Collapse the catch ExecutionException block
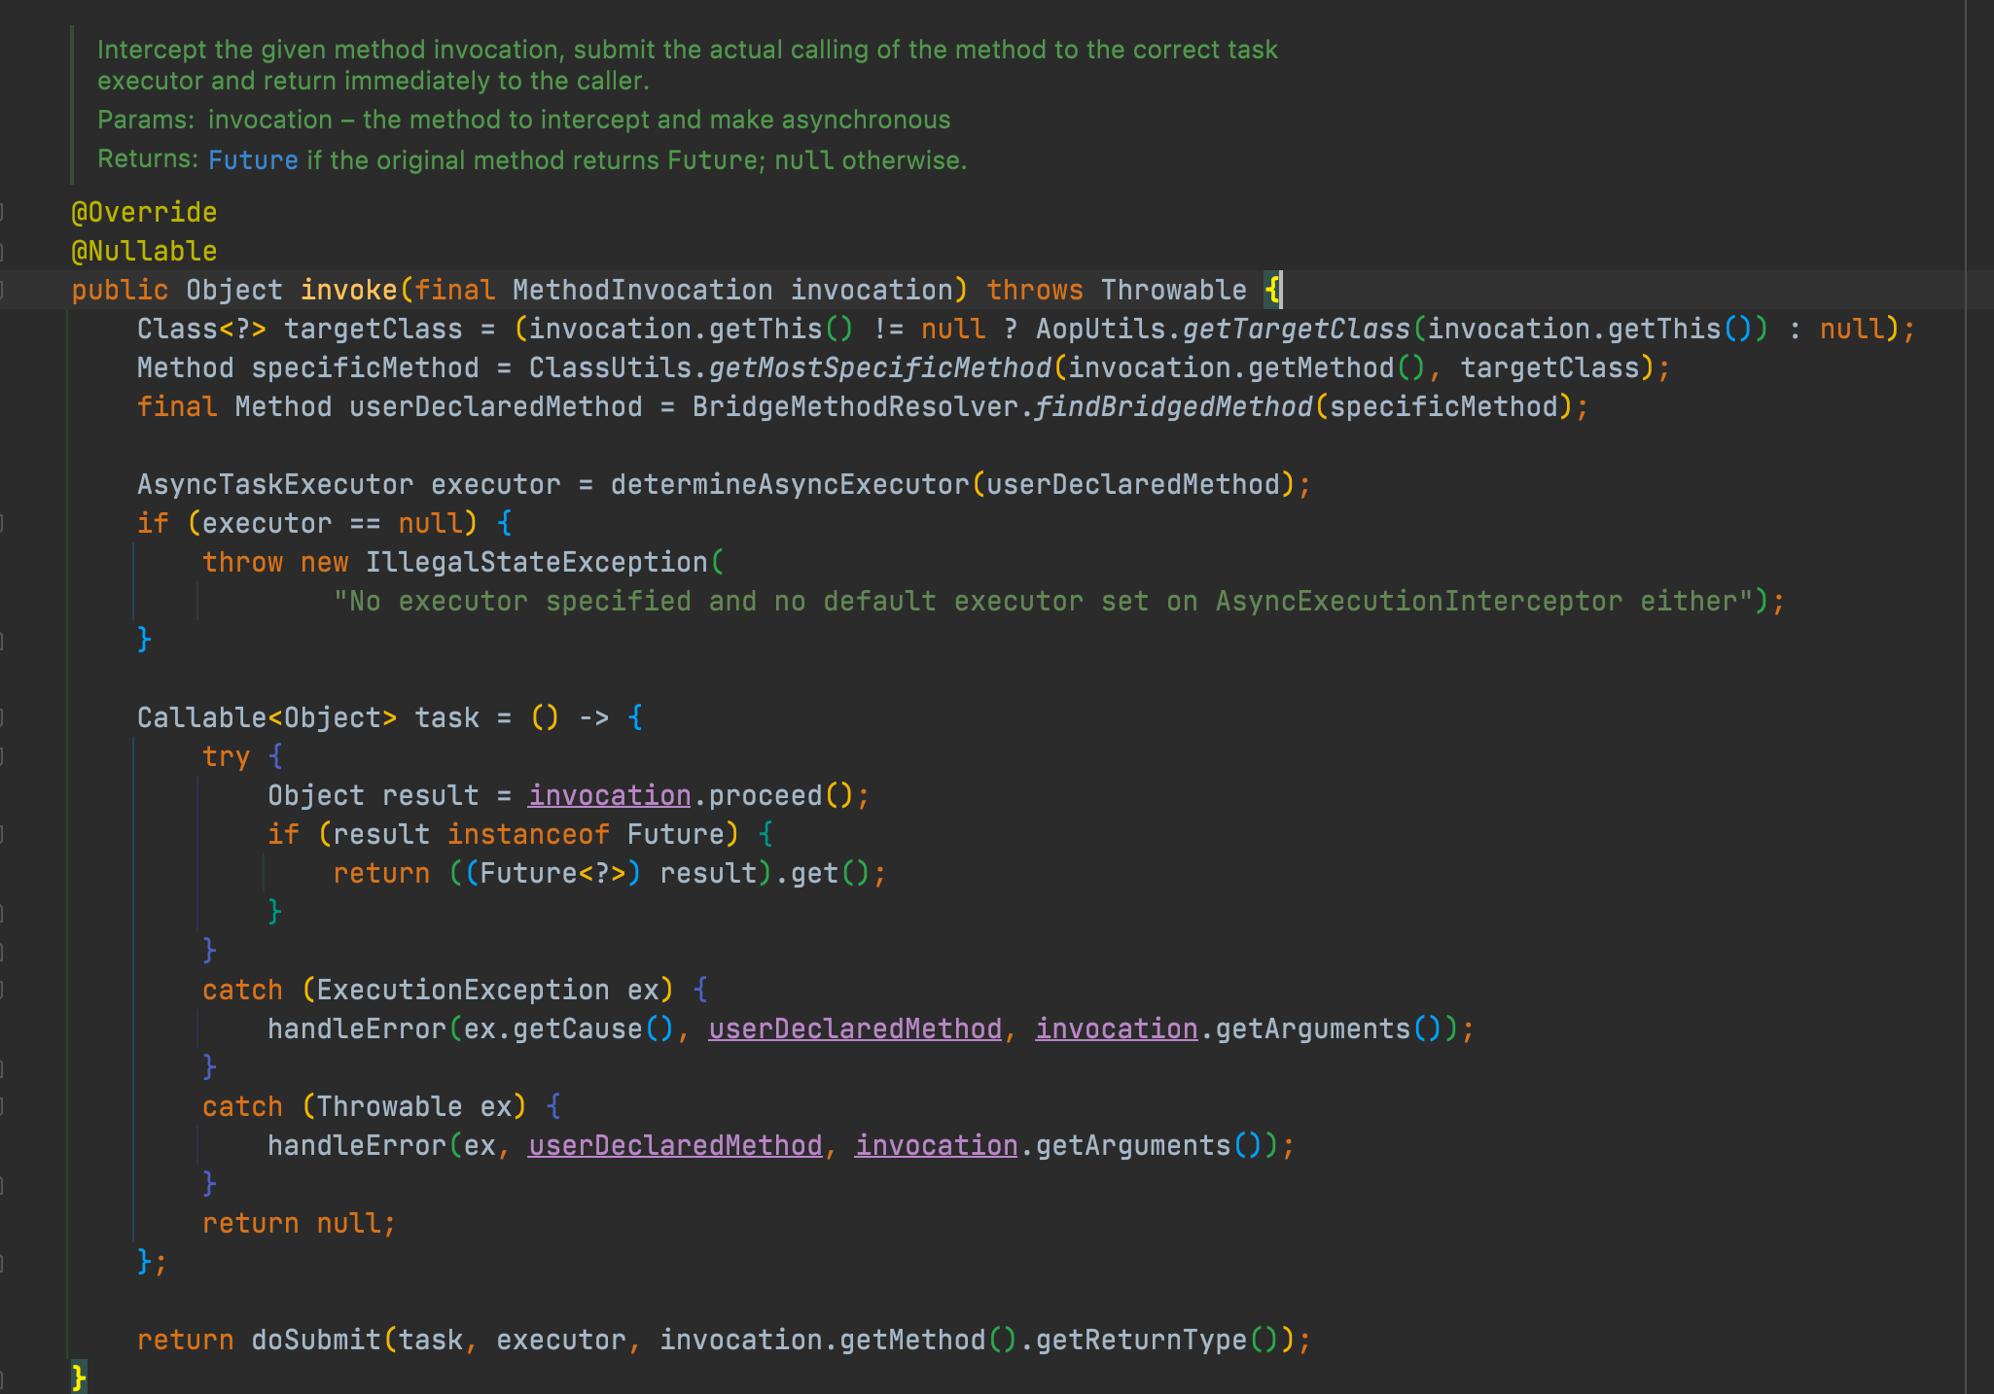The image size is (1994, 1394). [x=3, y=990]
